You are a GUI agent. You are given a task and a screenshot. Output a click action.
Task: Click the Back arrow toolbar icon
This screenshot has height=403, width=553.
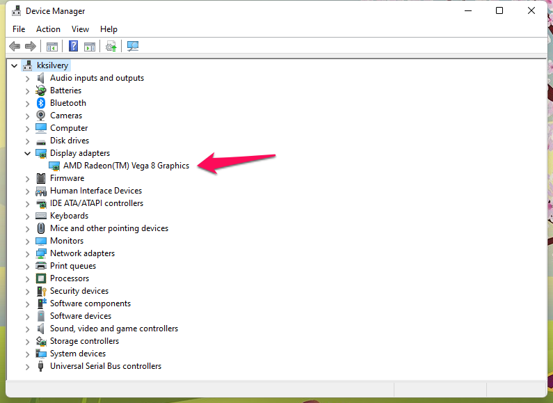(15, 46)
